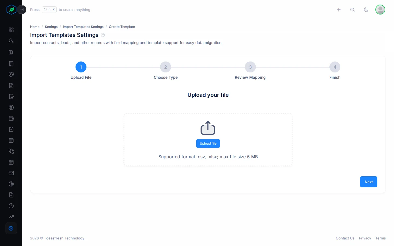Image resolution: width=394 pixels, height=246 pixels.
Task: Toggle dark mode with the moon icon
Action: pyautogui.click(x=366, y=10)
